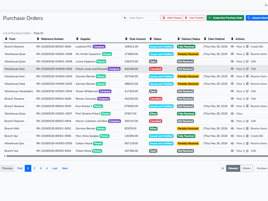Sort by Status arrows icon
The image size is (268, 201).
[x=151, y=39]
